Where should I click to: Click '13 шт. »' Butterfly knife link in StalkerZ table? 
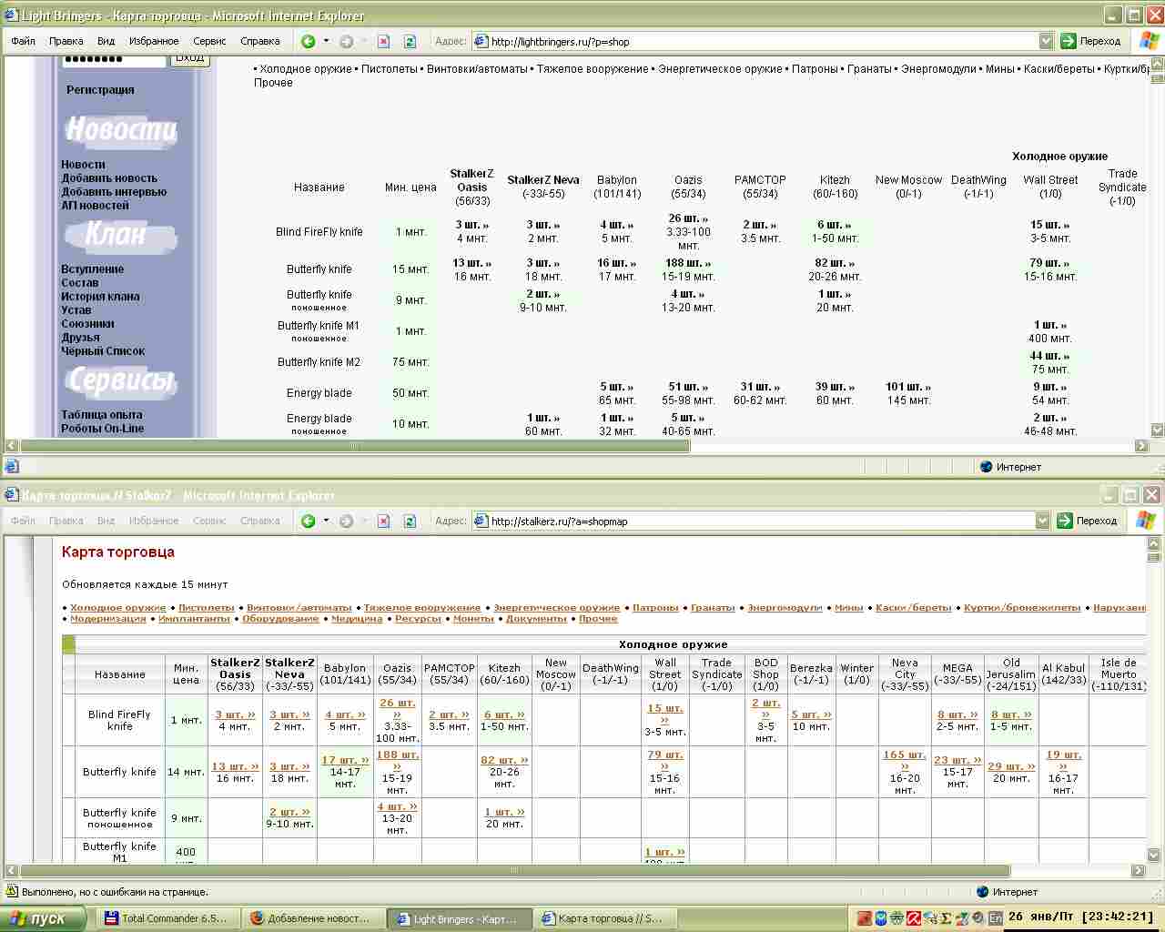pos(235,766)
